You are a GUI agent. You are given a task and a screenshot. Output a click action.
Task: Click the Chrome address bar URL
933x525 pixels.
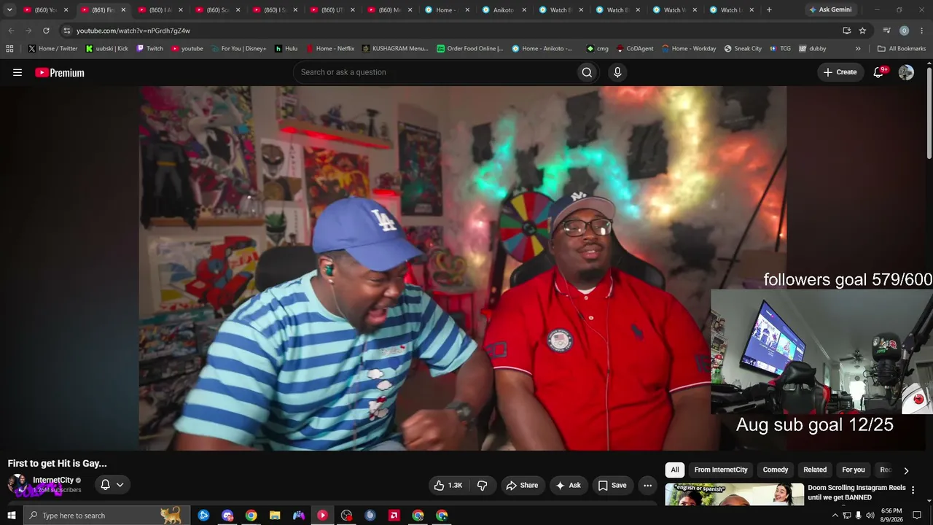point(133,31)
